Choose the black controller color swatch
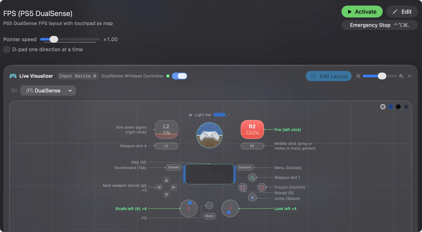This screenshot has width=422, height=232. coord(398,107)
